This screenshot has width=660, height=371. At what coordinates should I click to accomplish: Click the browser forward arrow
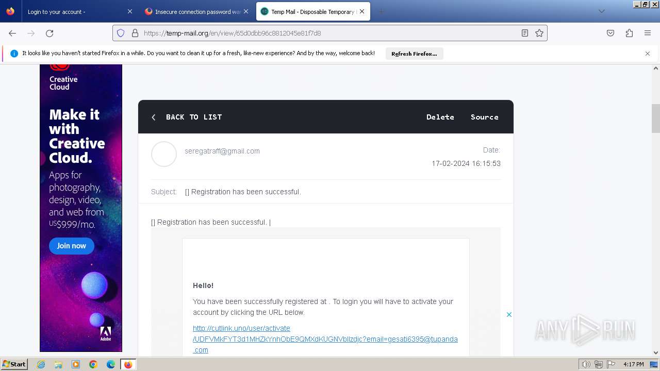[31, 33]
